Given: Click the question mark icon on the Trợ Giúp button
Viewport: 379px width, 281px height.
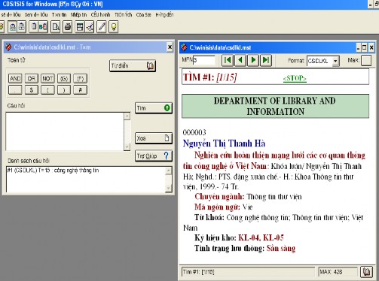Looking at the screenshot, I should (166, 156).
